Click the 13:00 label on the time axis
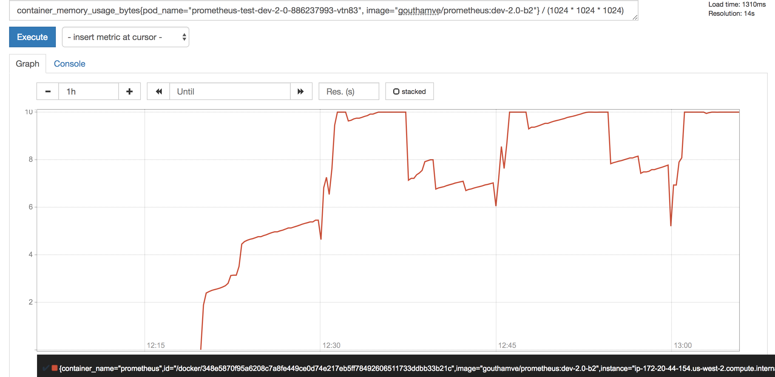This screenshot has height=377, width=775. tap(683, 345)
